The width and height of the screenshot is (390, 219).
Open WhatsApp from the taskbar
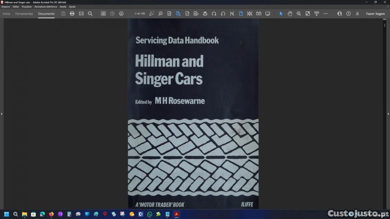point(150,214)
